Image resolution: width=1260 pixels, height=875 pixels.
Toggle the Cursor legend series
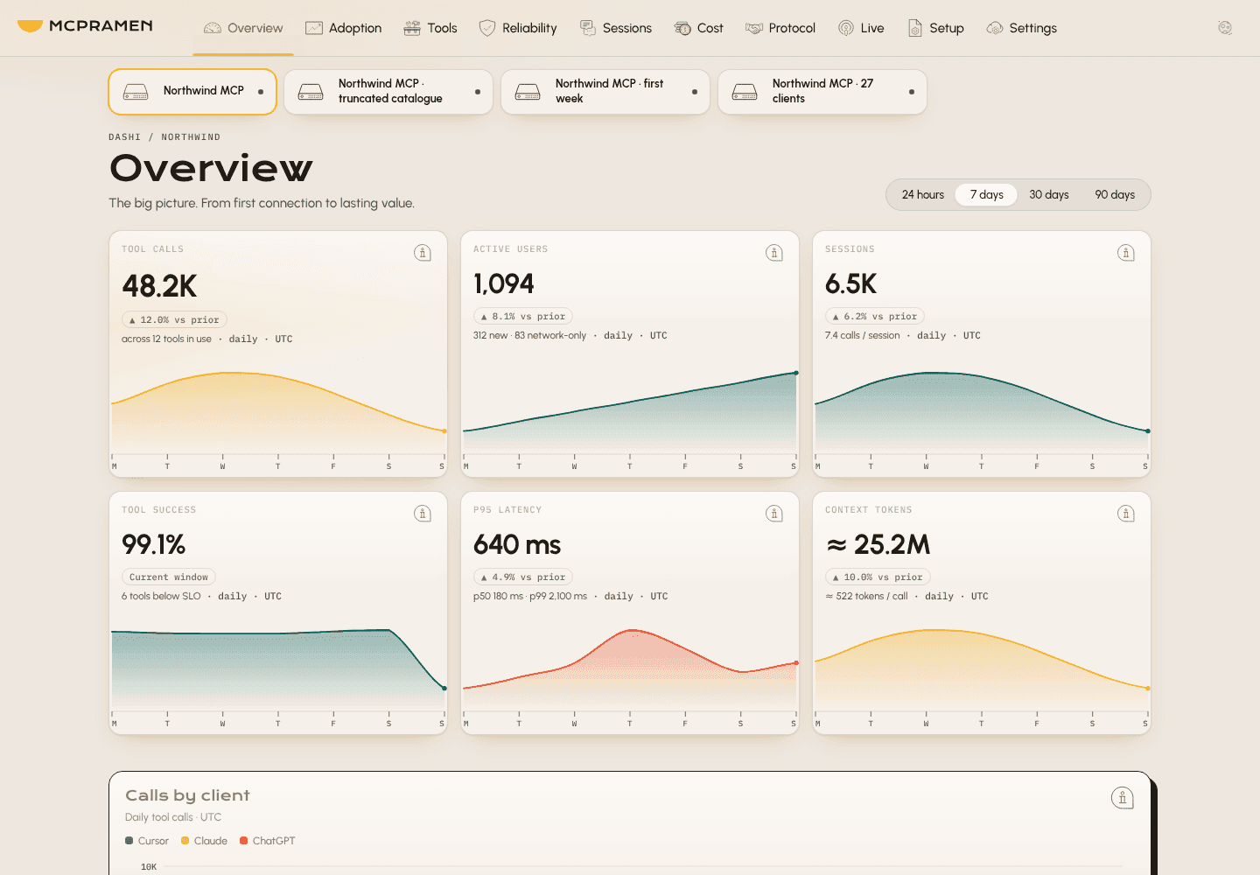coord(147,841)
